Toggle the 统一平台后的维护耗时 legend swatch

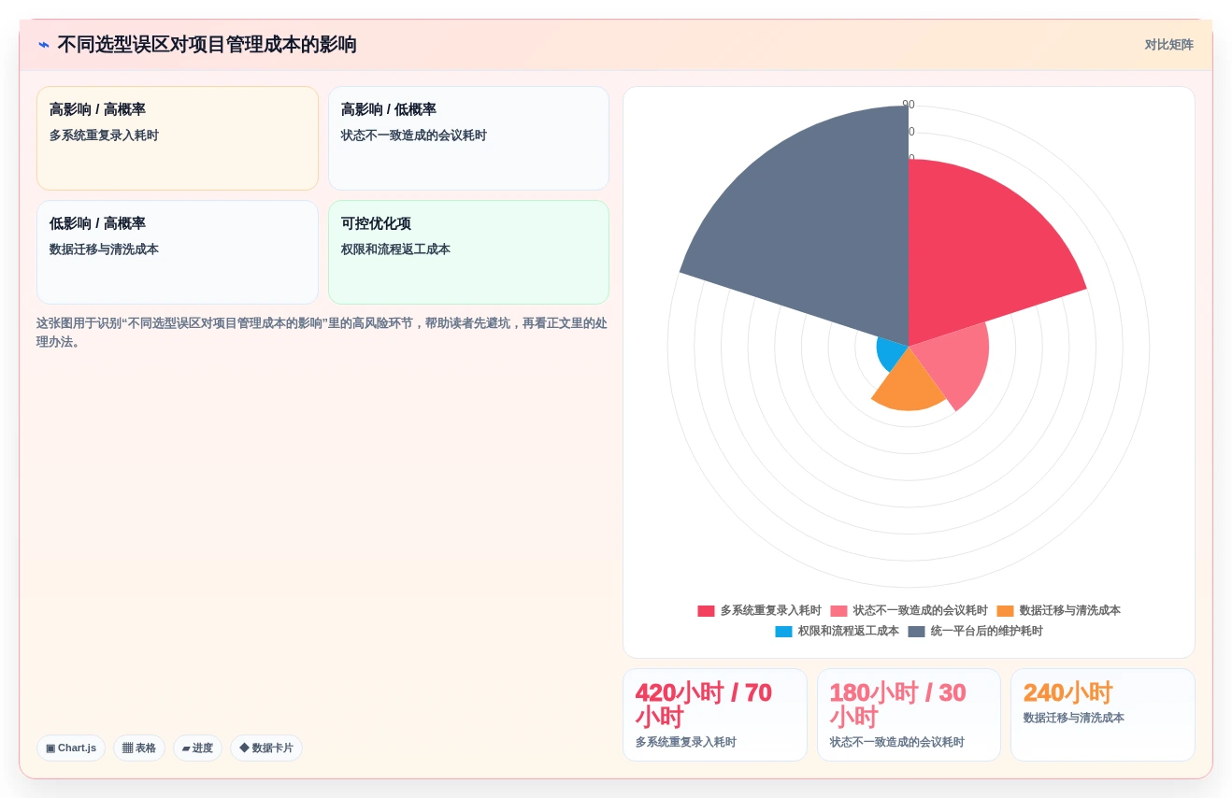click(x=916, y=632)
